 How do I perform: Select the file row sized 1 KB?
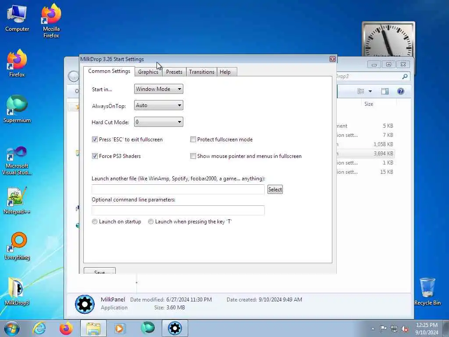(366, 163)
